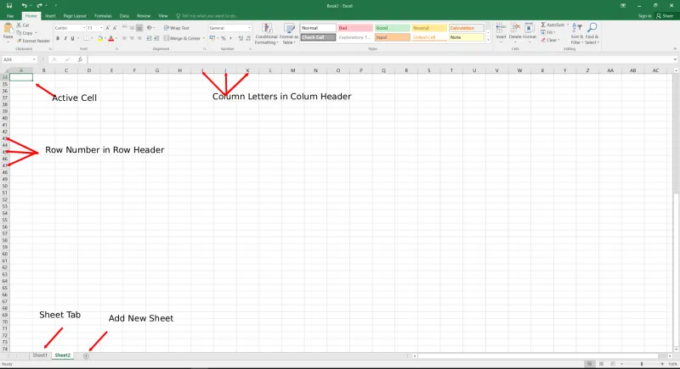Click the Format cells button
The height and width of the screenshot is (369, 680).
click(x=530, y=33)
